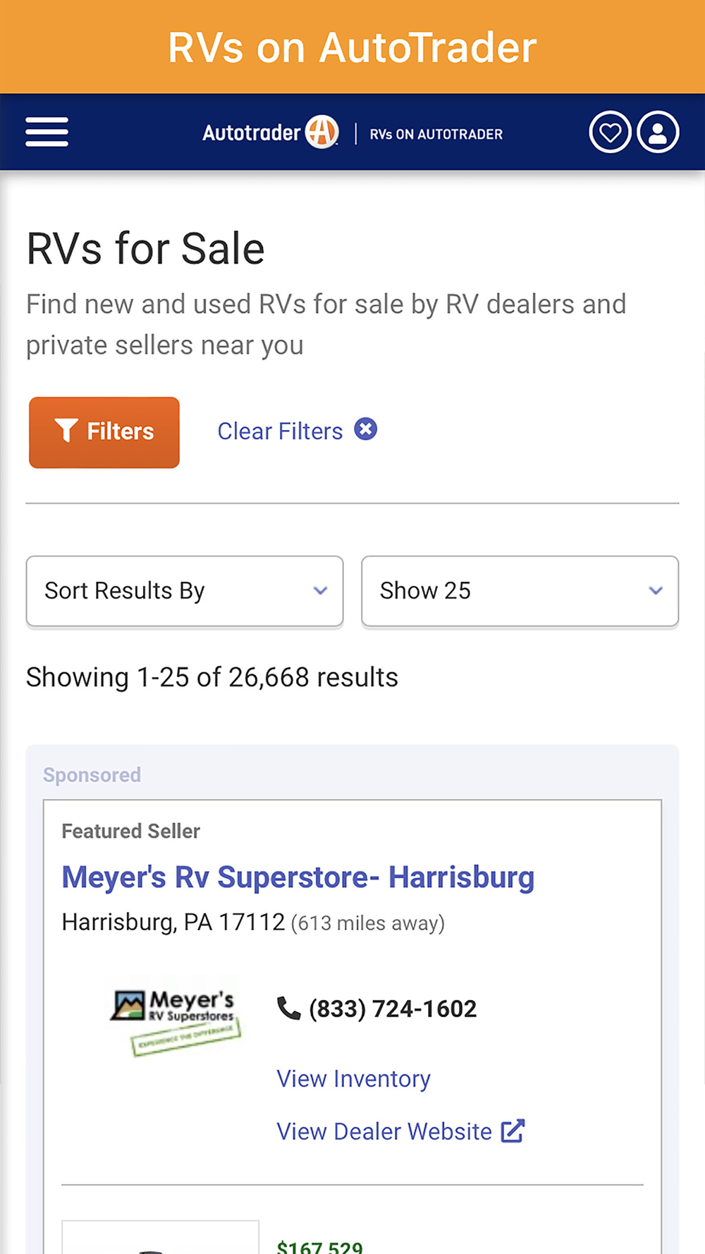Select RVs ON AUTOTRADER header text
Image resolution: width=705 pixels, height=1254 pixels.
(x=436, y=134)
